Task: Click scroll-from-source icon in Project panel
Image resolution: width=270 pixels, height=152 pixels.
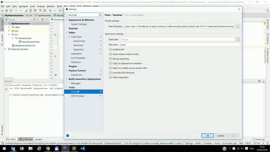Action: click(34, 19)
